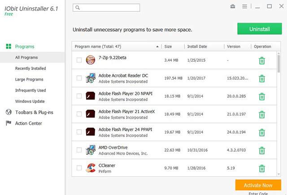Viewport: 287px width, 195px height.
Task: Maximize the IObit Uninstaller window
Action: pyautogui.click(x=269, y=6)
